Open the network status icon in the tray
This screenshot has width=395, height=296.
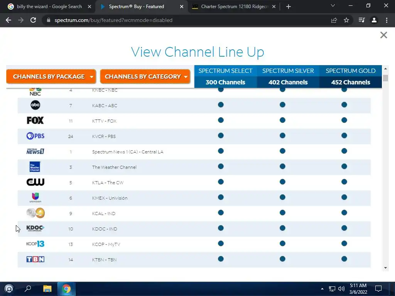(332, 289)
